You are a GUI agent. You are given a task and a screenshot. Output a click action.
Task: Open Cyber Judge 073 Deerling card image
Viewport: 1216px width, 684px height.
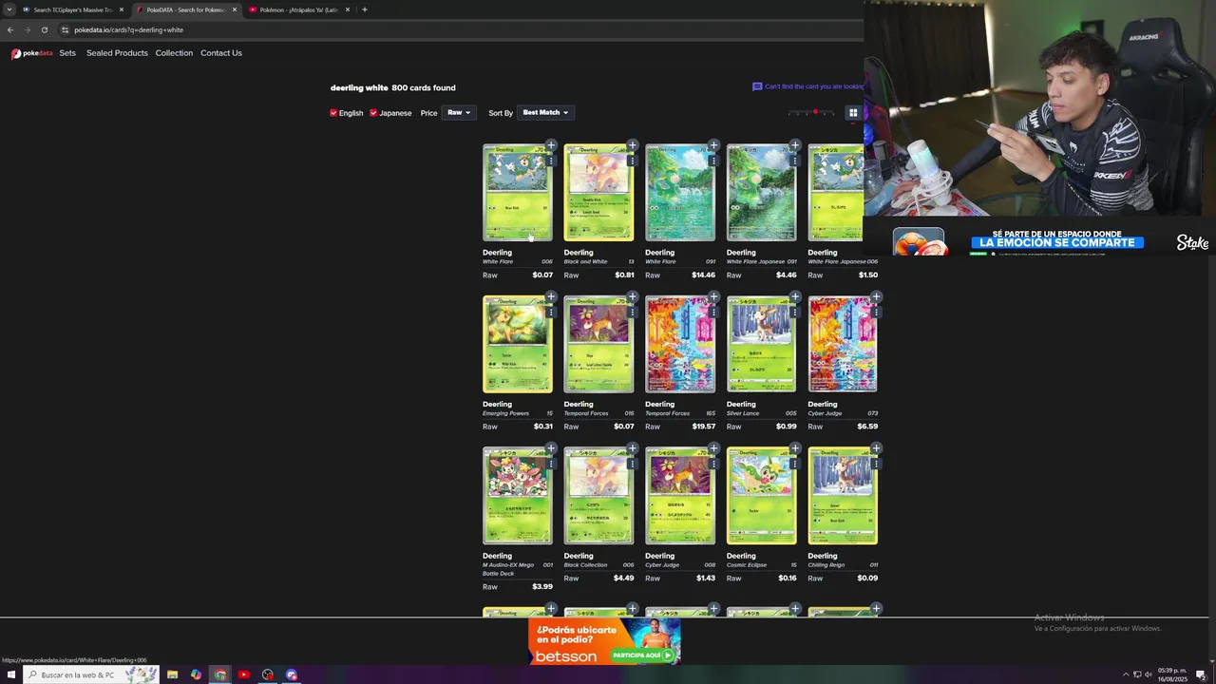pyautogui.click(x=843, y=344)
